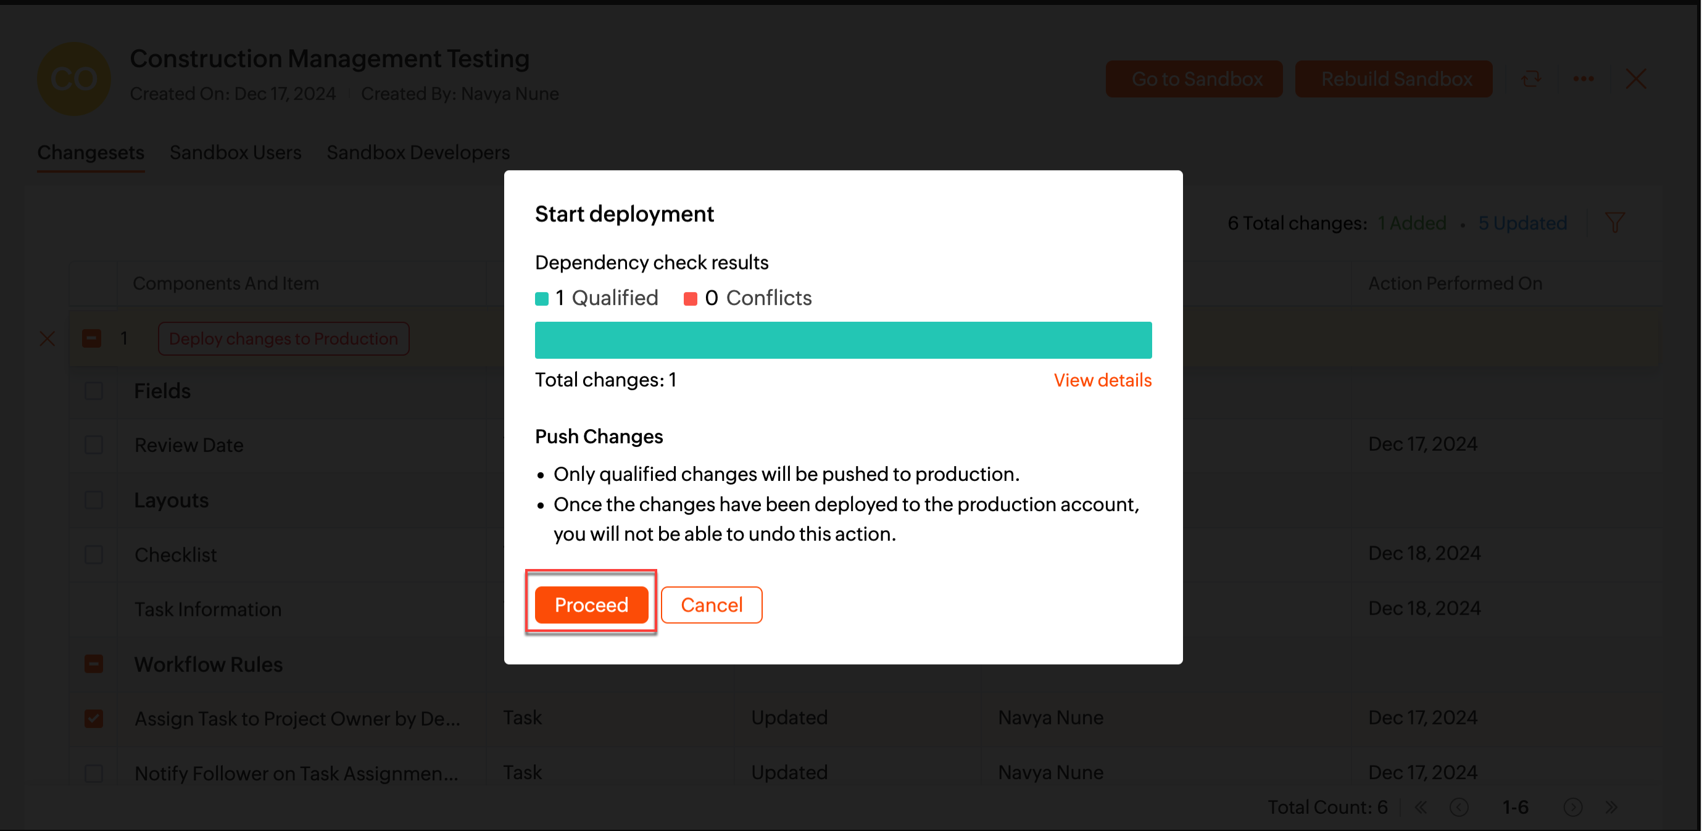Open the changes filter funnel icon
Screen dimensions: 1702x831
pos(1614,223)
